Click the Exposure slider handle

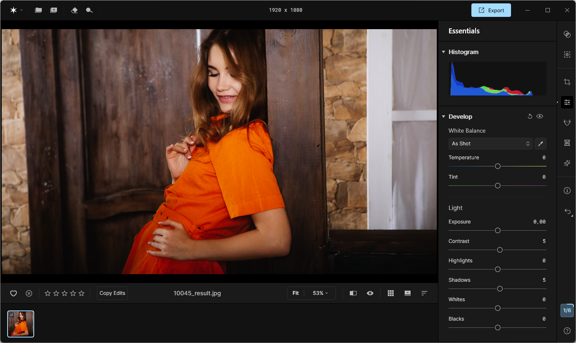(x=498, y=231)
